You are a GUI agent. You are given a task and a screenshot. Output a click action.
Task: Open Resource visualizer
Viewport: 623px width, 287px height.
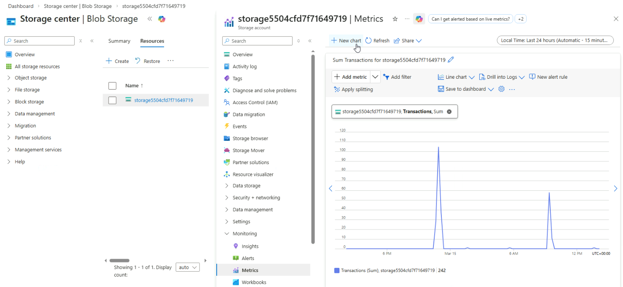tap(253, 175)
